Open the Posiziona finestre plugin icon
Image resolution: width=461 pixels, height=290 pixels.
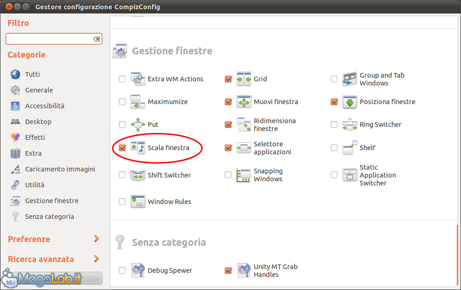(x=349, y=102)
